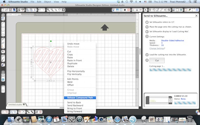Click the Save disk icon
Viewport: 200px width, 125px height.
coord(10,10)
